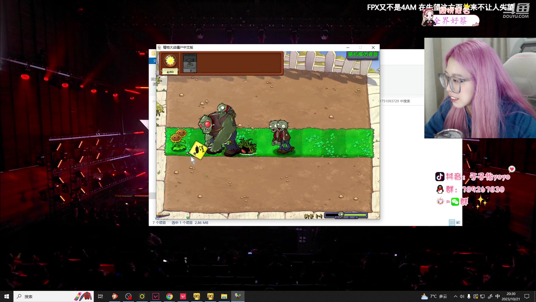Minimize the Plants vs Zombies window
The width and height of the screenshot is (536, 302).
(x=348, y=48)
